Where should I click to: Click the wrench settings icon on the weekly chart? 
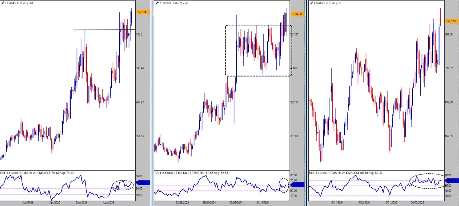(157, 3)
